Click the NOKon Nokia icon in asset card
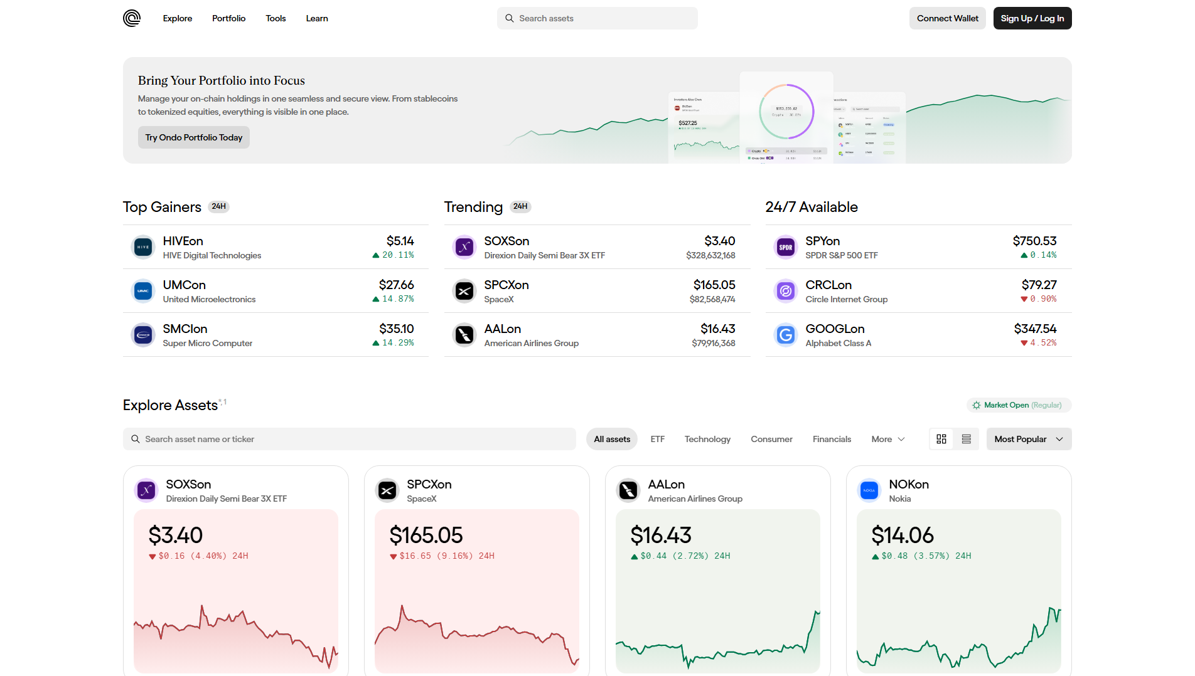 (869, 490)
